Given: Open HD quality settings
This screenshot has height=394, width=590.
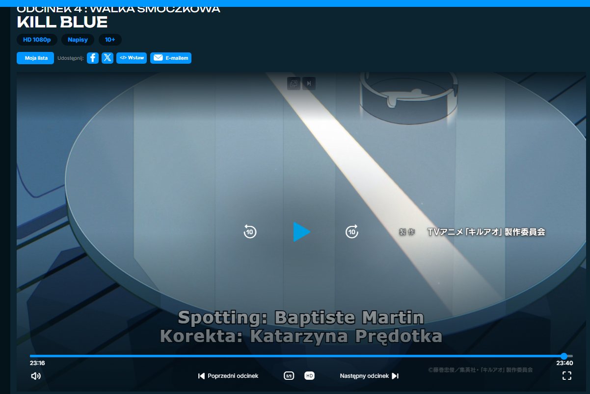Looking at the screenshot, I should point(309,376).
